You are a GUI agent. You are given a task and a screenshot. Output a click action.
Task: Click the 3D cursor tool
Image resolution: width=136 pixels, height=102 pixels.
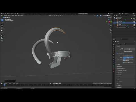pos(2,23)
